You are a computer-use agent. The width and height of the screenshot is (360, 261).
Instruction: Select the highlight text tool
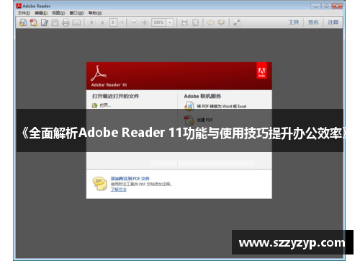(x=221, y=22)
